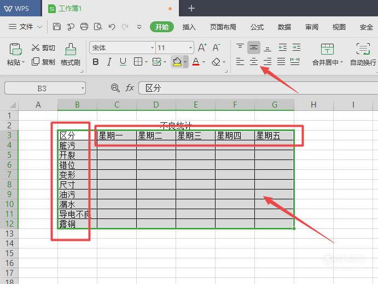
Task: Click the Wrap Text 自动换行 button
Action: [x=363, y=55]
